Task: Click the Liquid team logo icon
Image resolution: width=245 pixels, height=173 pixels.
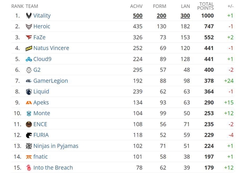Action: point(29,92)
